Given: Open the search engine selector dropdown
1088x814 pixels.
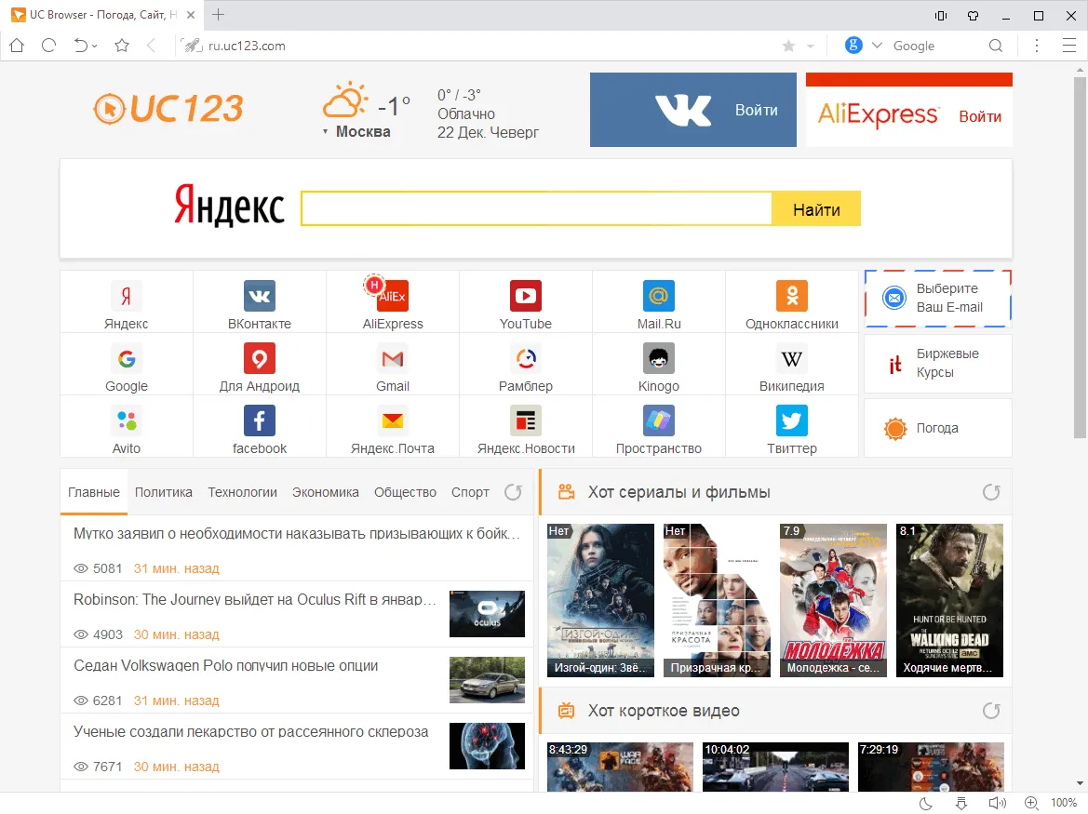Looking at the screenshot, I should pyautogui.click(x=877, y=46).
